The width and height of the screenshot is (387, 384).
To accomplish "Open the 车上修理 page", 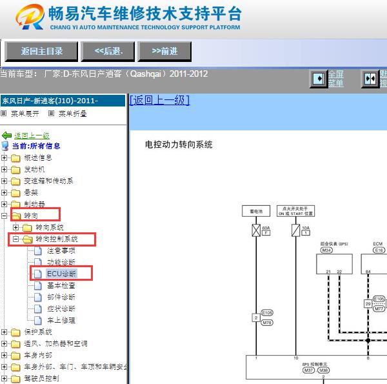I will click(61, 320).
